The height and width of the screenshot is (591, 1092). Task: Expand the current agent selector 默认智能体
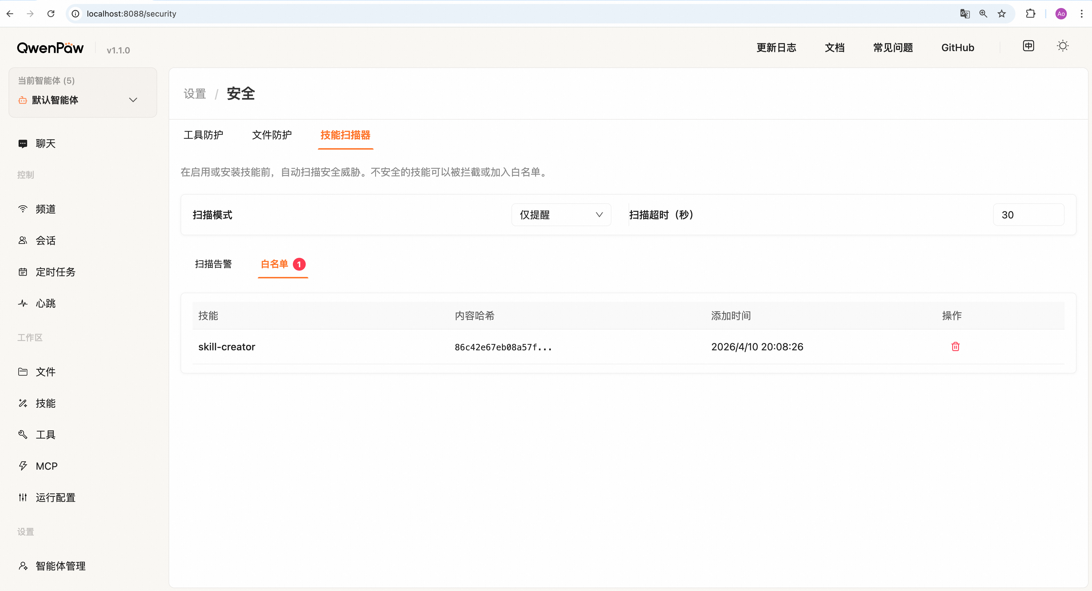(x=83, y=100)
